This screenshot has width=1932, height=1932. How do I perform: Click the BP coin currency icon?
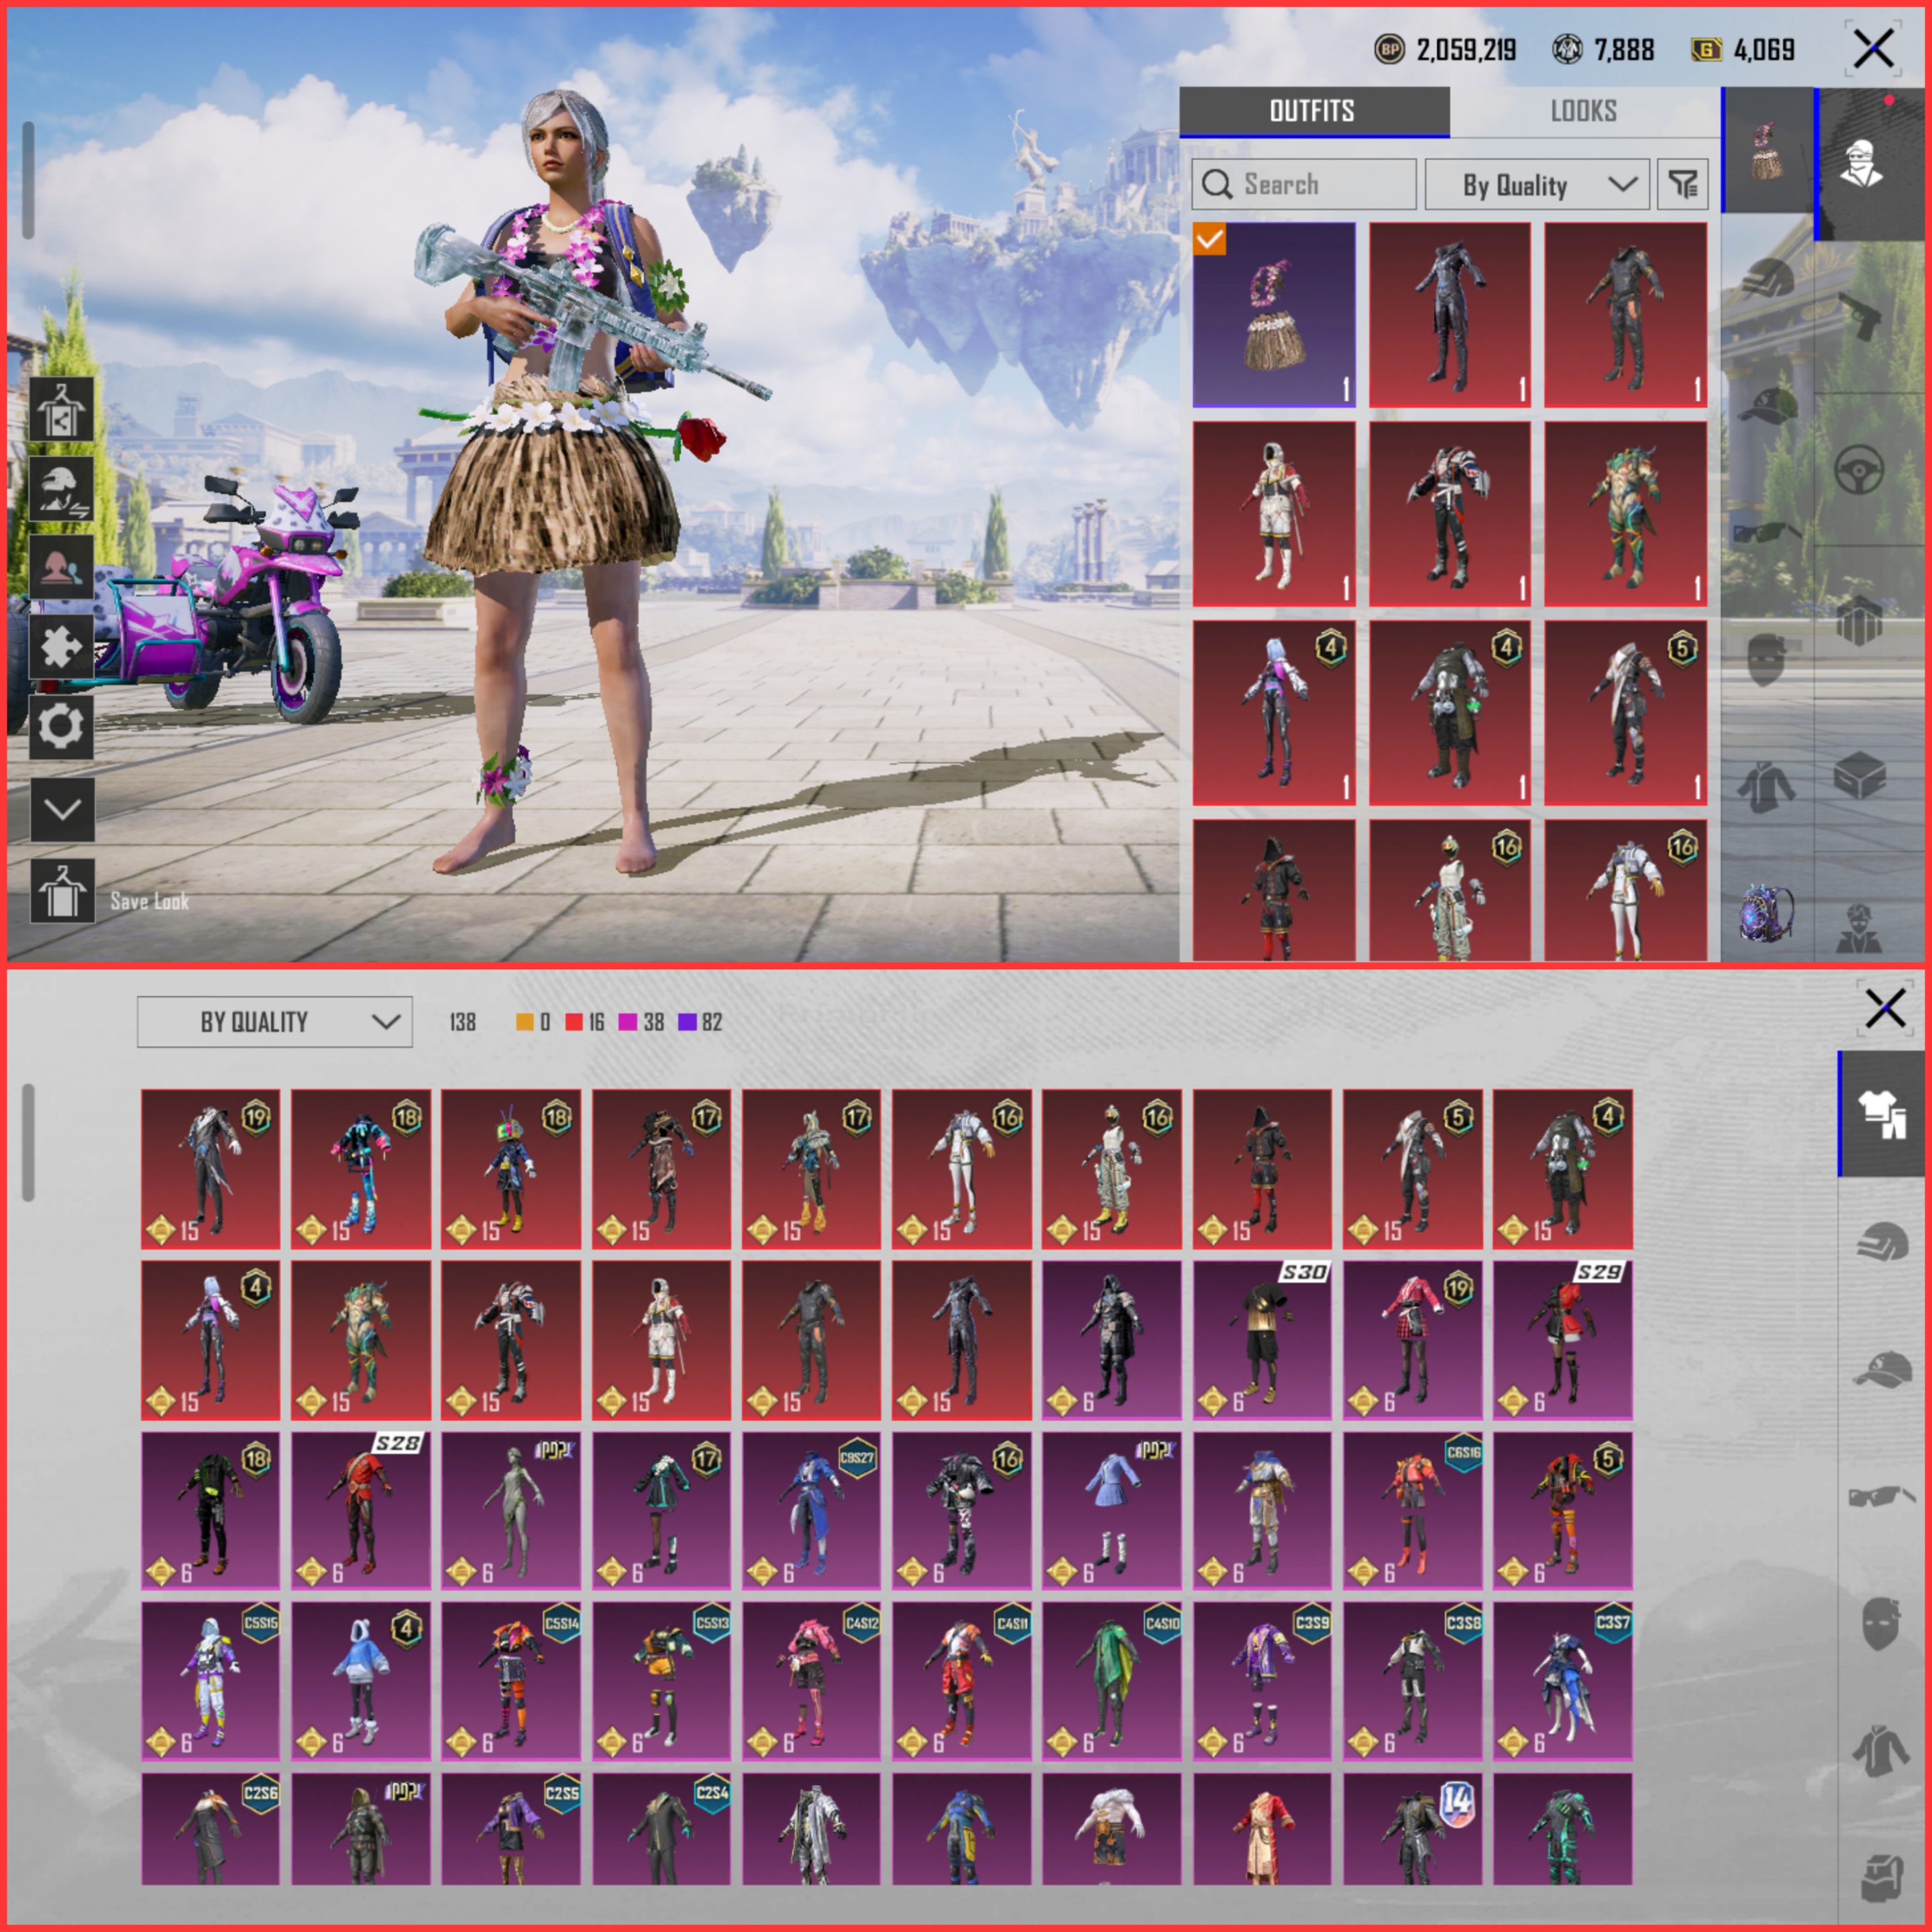tap(1389, 49)
